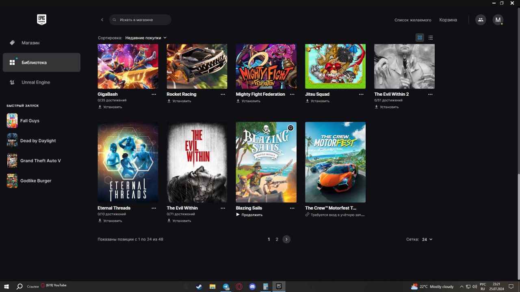Open The Crew Motorfest cover art
This screenshot has height=292, width=520.
335,162
